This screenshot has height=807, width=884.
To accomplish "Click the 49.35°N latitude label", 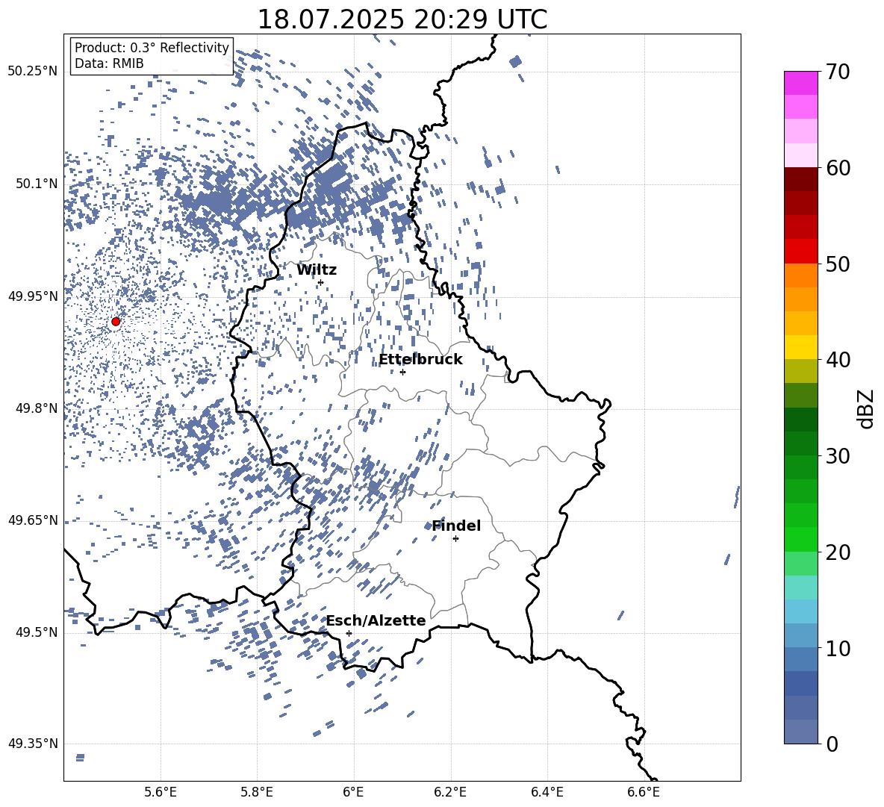I will click(33, 744).
